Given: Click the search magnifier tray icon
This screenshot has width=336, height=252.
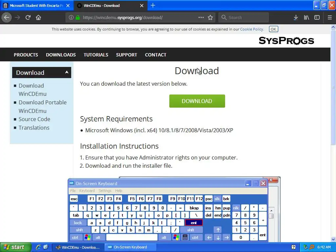Looking at the screenshot, I should [312, 247].
